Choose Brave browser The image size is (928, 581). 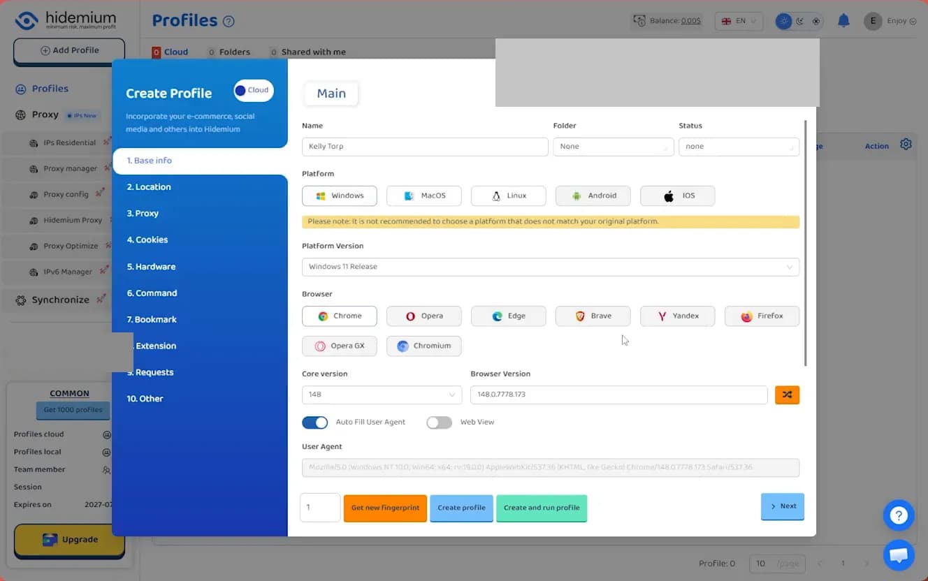pyautogui.click(x=593, y=316)
